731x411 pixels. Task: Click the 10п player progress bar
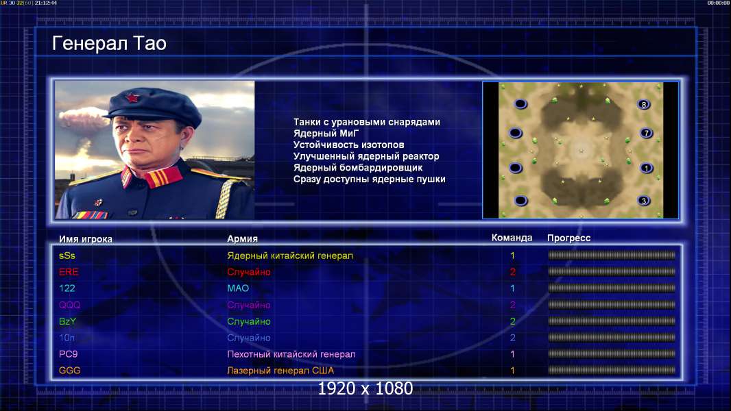(612, 338)
